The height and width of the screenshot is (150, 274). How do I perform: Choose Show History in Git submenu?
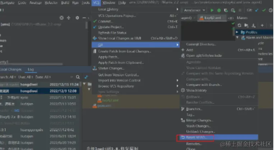click(x=219, y=90)
